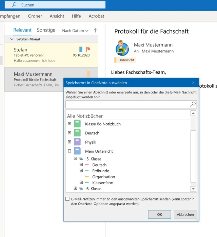The width and height of the screenshot is (217, 237).
Task: Click the red flag on Stefan's email
Action: click(x=88, y=49)
